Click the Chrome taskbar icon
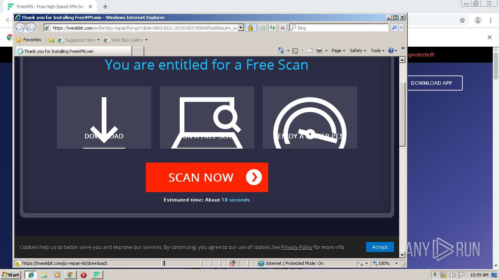Image resolution: width=499 pixels, height=280 pixels. (x=70, y=275)
